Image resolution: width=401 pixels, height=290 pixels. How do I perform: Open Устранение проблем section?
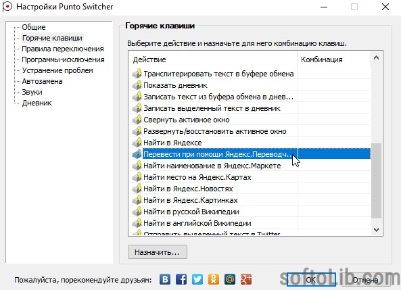[x=57, y=70]
